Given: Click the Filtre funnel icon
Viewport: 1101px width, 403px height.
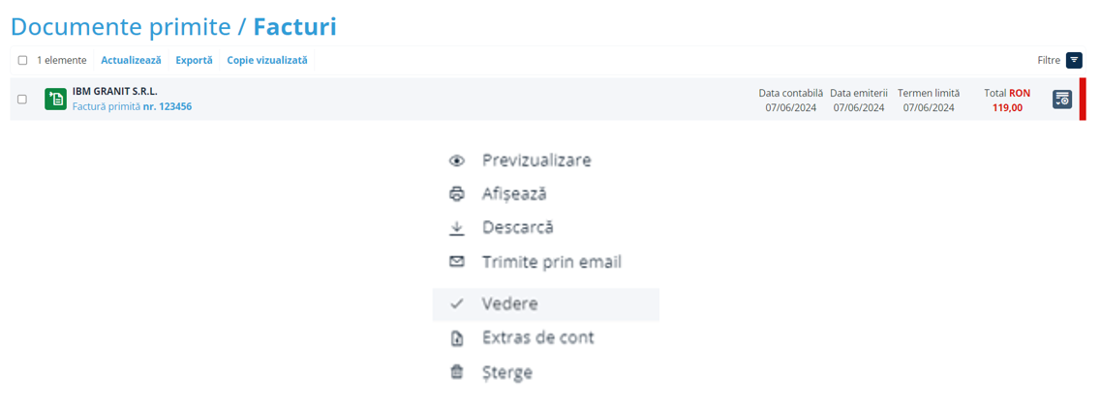Looking at the screenshot, I should [1074, 60].
